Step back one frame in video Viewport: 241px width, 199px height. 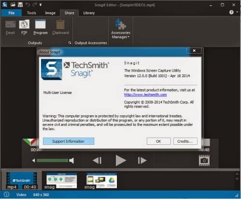(x=98, y=160)
